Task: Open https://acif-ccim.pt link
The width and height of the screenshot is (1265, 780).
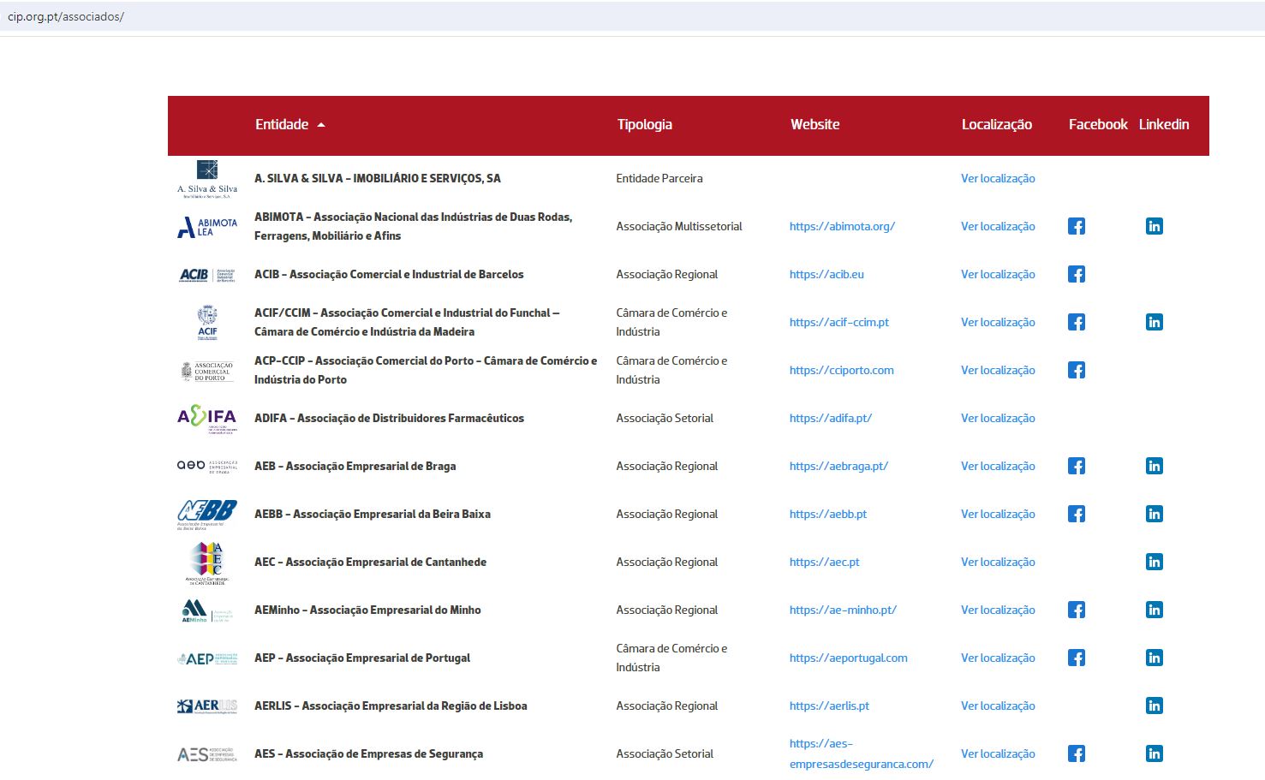Action: coord(839,322)
